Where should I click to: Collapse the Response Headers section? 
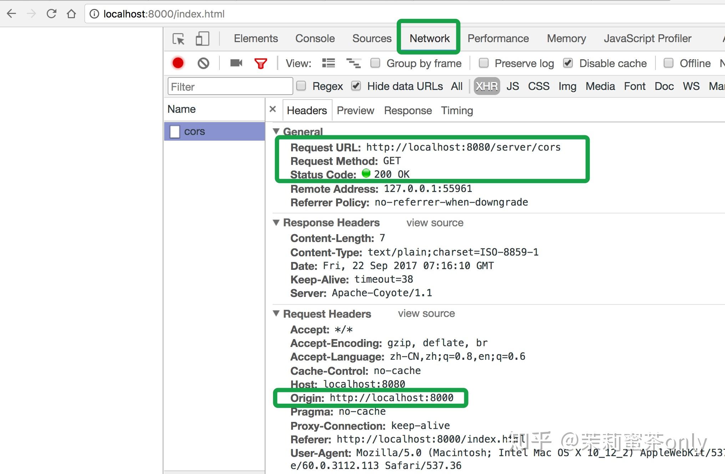(276, 222)
